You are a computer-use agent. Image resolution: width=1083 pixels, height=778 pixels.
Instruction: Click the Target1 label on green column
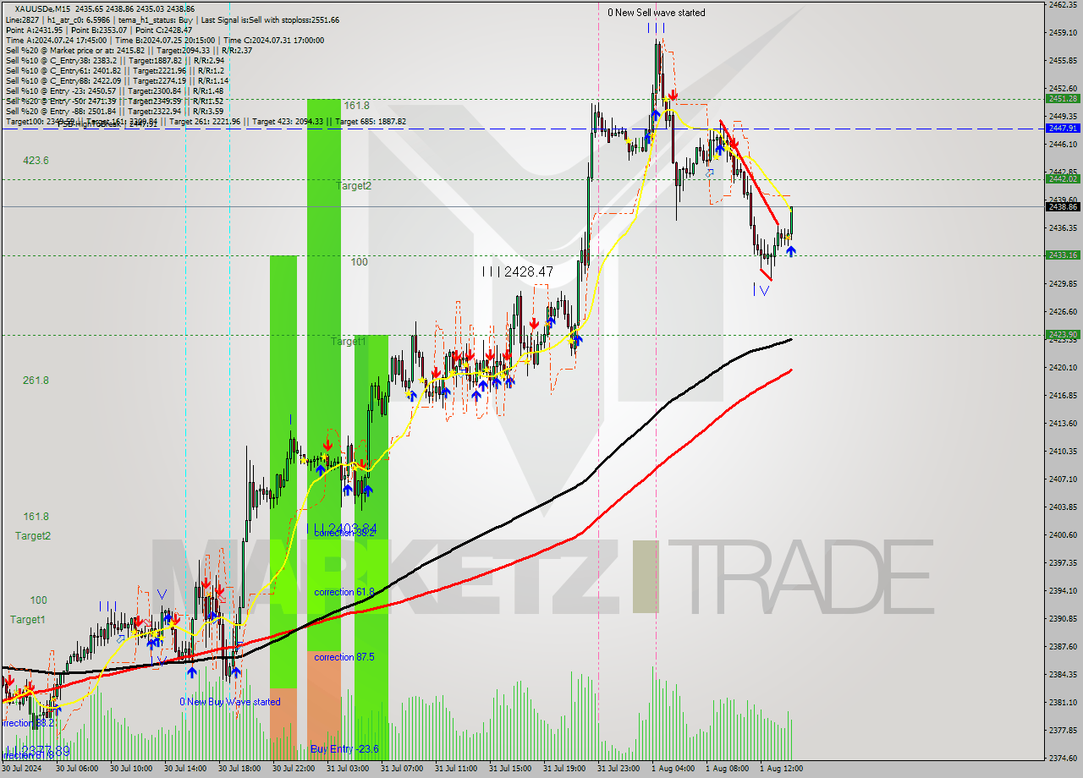pos(349,342)
